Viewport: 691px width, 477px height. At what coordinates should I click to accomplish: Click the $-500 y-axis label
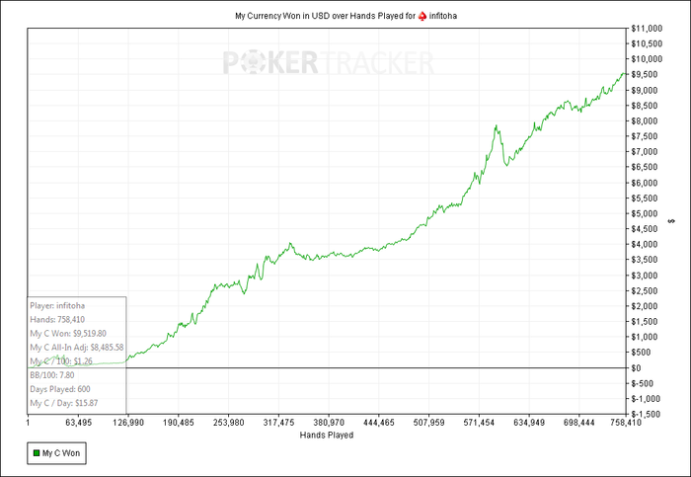click(x=642, y=383)
